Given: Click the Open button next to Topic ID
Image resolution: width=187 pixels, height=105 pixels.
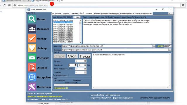Looking at the screenshot, I should coord(77,17).
